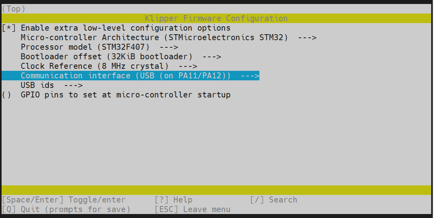Click the arrow after Micro-controller Architecture
The height and width of the screenshot is (218, 434).
307,38
